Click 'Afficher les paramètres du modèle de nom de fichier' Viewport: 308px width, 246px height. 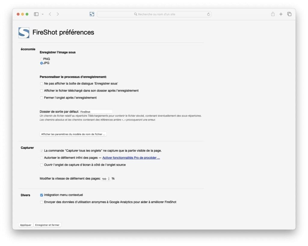point(73,134)
